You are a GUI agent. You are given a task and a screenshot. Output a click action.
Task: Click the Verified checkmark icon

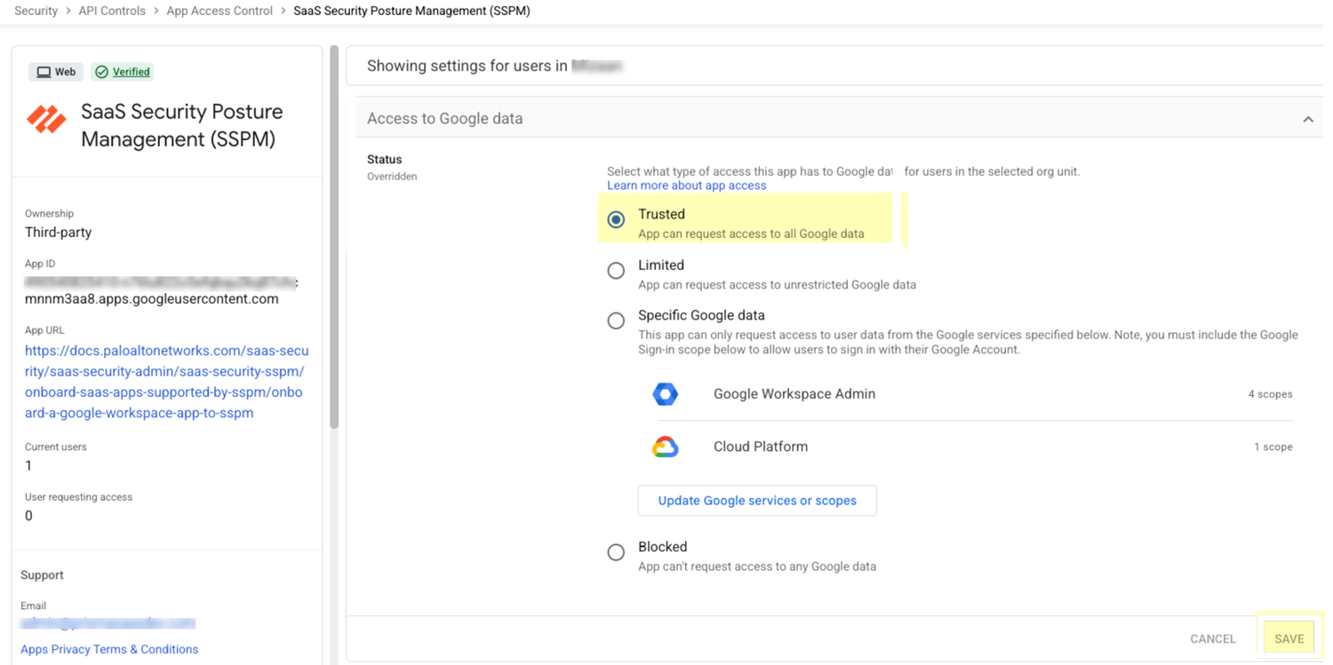pyautogui.click(x=102, y=72)
